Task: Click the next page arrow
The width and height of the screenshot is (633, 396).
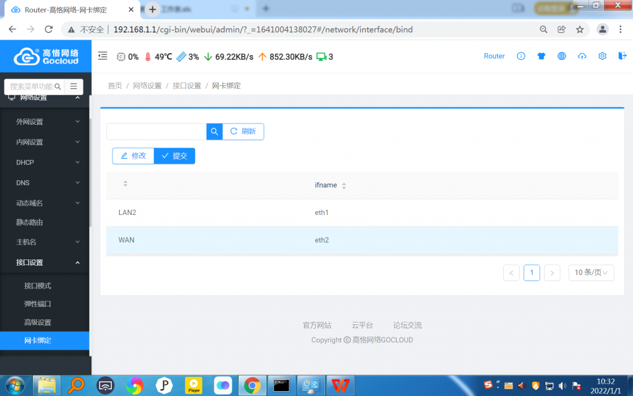Action: click(x=552, y=272)
